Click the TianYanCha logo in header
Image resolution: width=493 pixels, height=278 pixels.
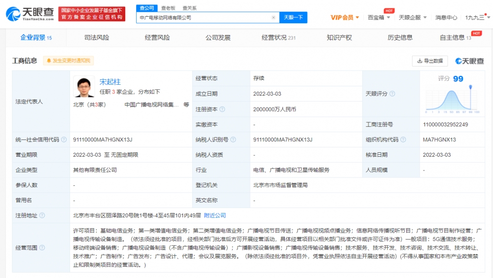pyautogui.click(x=30, y=14)
